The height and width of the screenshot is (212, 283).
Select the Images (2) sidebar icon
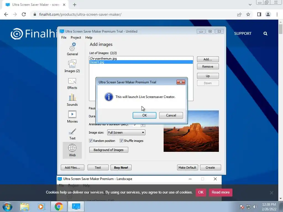72,66
